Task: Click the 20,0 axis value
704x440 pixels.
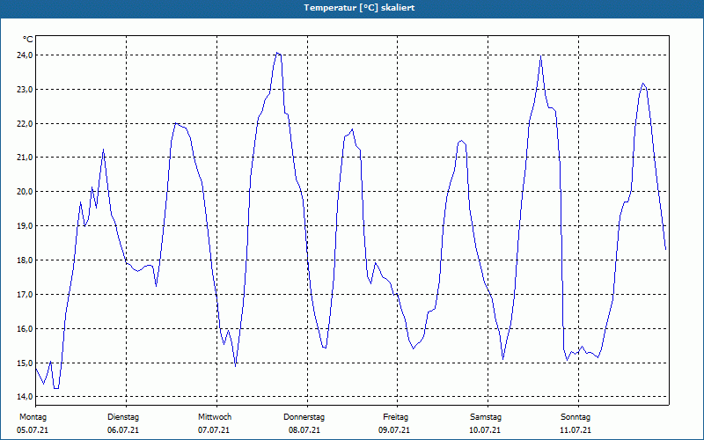Action: (x=25, y=192)
